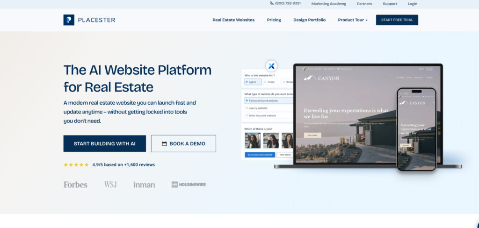Click the inman logo
Viewport: 479px width, 228px height.
point(144,185)
